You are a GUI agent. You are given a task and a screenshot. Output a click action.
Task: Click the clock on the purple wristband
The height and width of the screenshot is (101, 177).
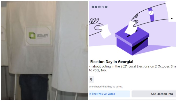tap(151, 12)
